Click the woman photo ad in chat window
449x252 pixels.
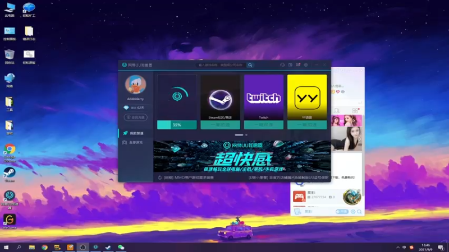coord(346,139)
